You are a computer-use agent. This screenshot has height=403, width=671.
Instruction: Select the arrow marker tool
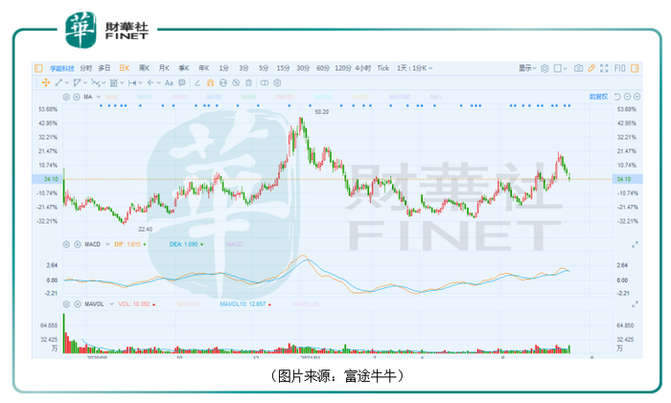150,82
